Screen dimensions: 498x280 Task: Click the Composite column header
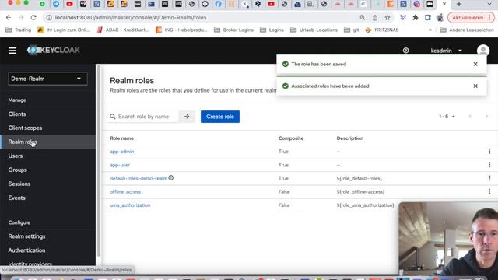[x=291, y=138]
